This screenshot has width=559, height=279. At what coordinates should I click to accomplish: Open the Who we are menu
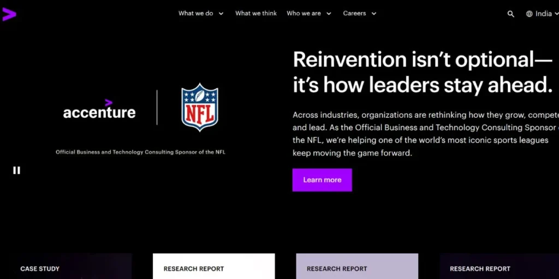click(x=304, y=14)
